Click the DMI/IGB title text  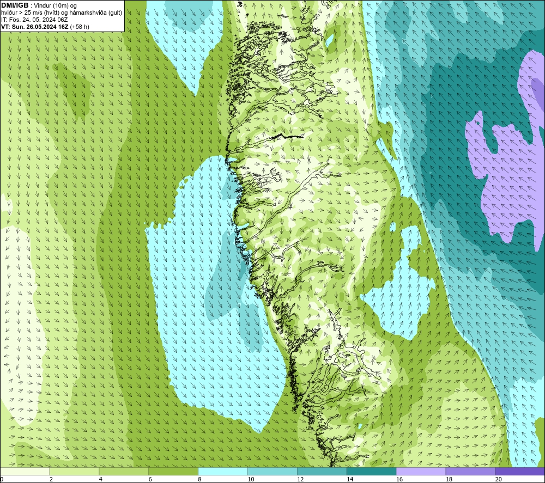(15, 5)
